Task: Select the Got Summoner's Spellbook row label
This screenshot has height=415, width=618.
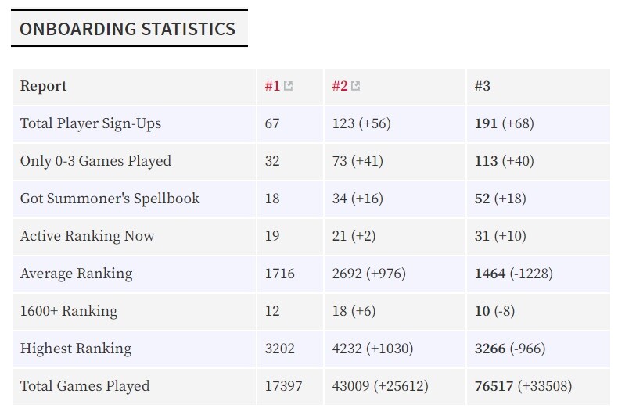Action: point(110,199)
